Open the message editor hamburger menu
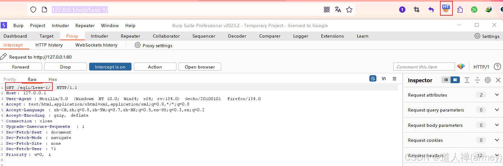This screenshot has height=166, width=503. pos(395,78)
